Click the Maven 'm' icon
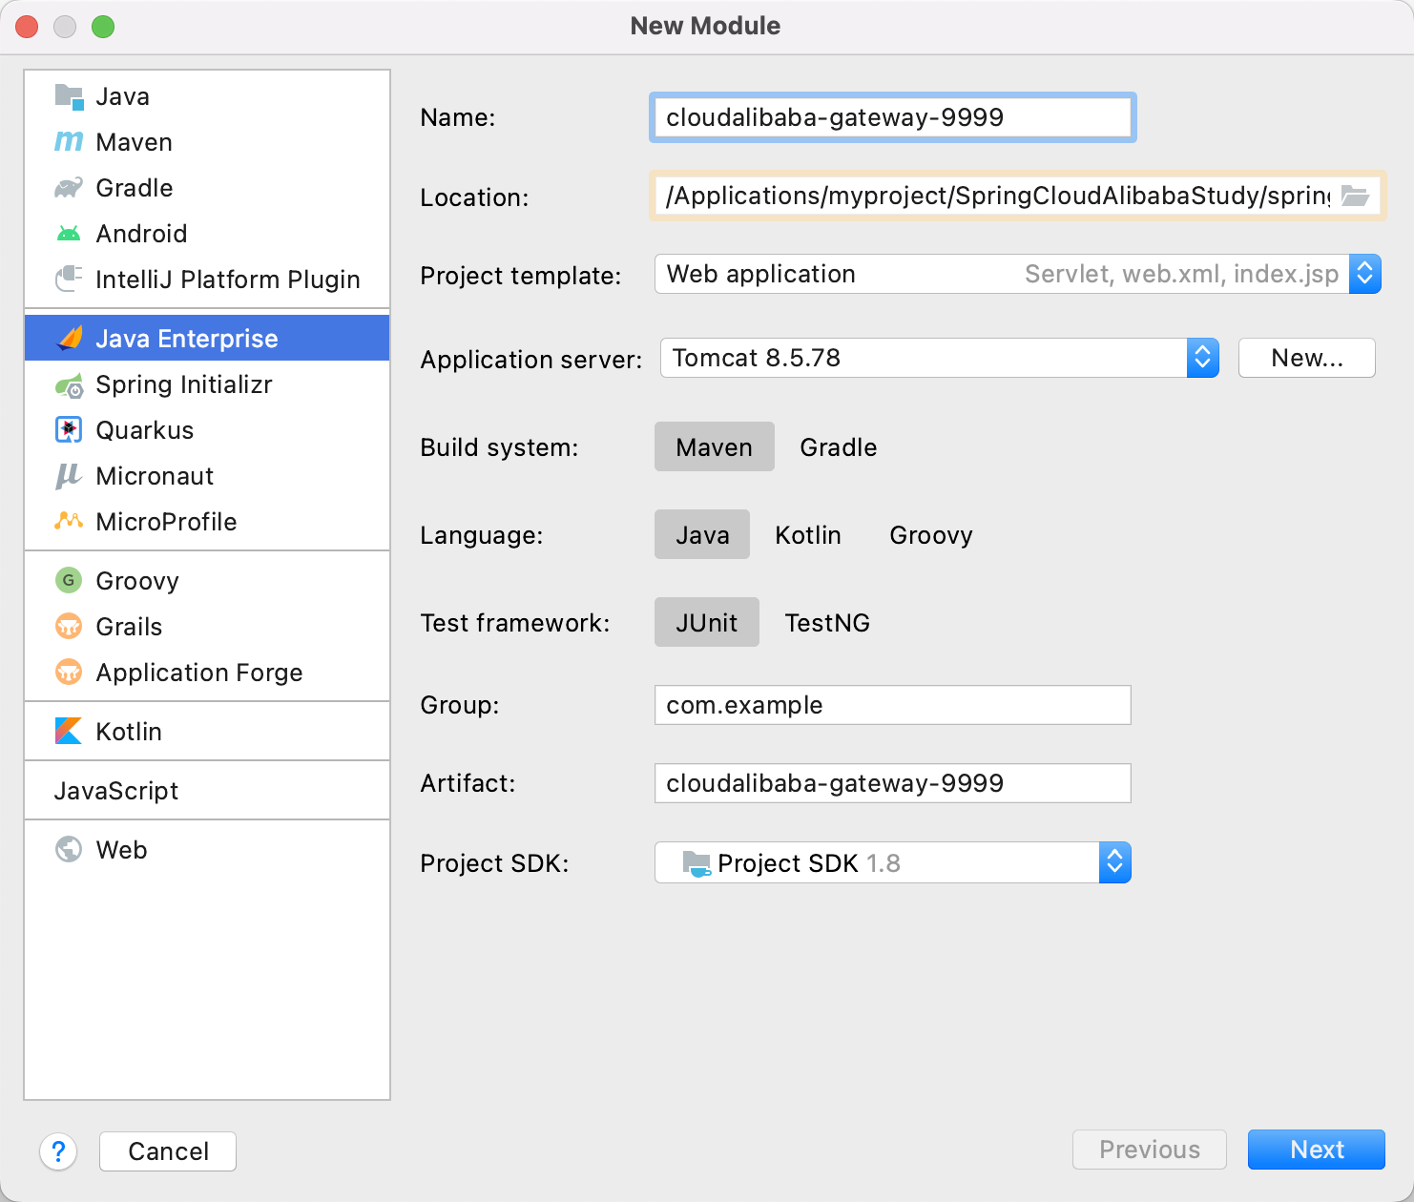Image resolution: width=1414 pixels, height=1202 pixels. pos(69,142)
